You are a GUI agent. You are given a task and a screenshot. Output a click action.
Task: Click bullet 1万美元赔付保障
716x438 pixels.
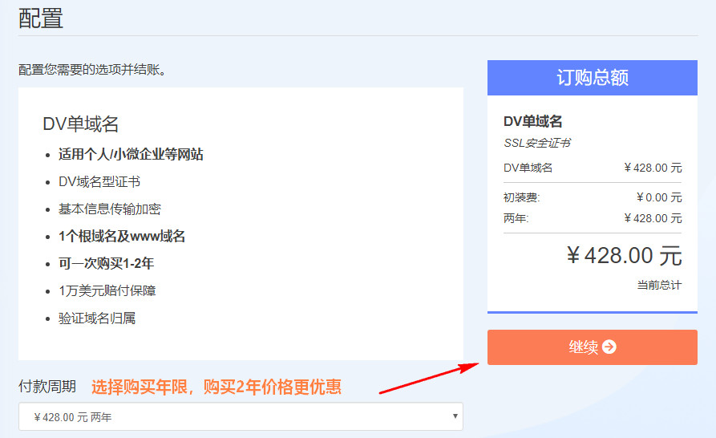(107, 291)
